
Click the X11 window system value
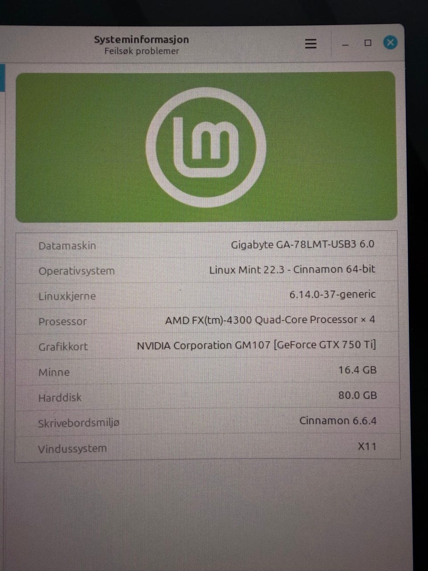pos(367,446)
